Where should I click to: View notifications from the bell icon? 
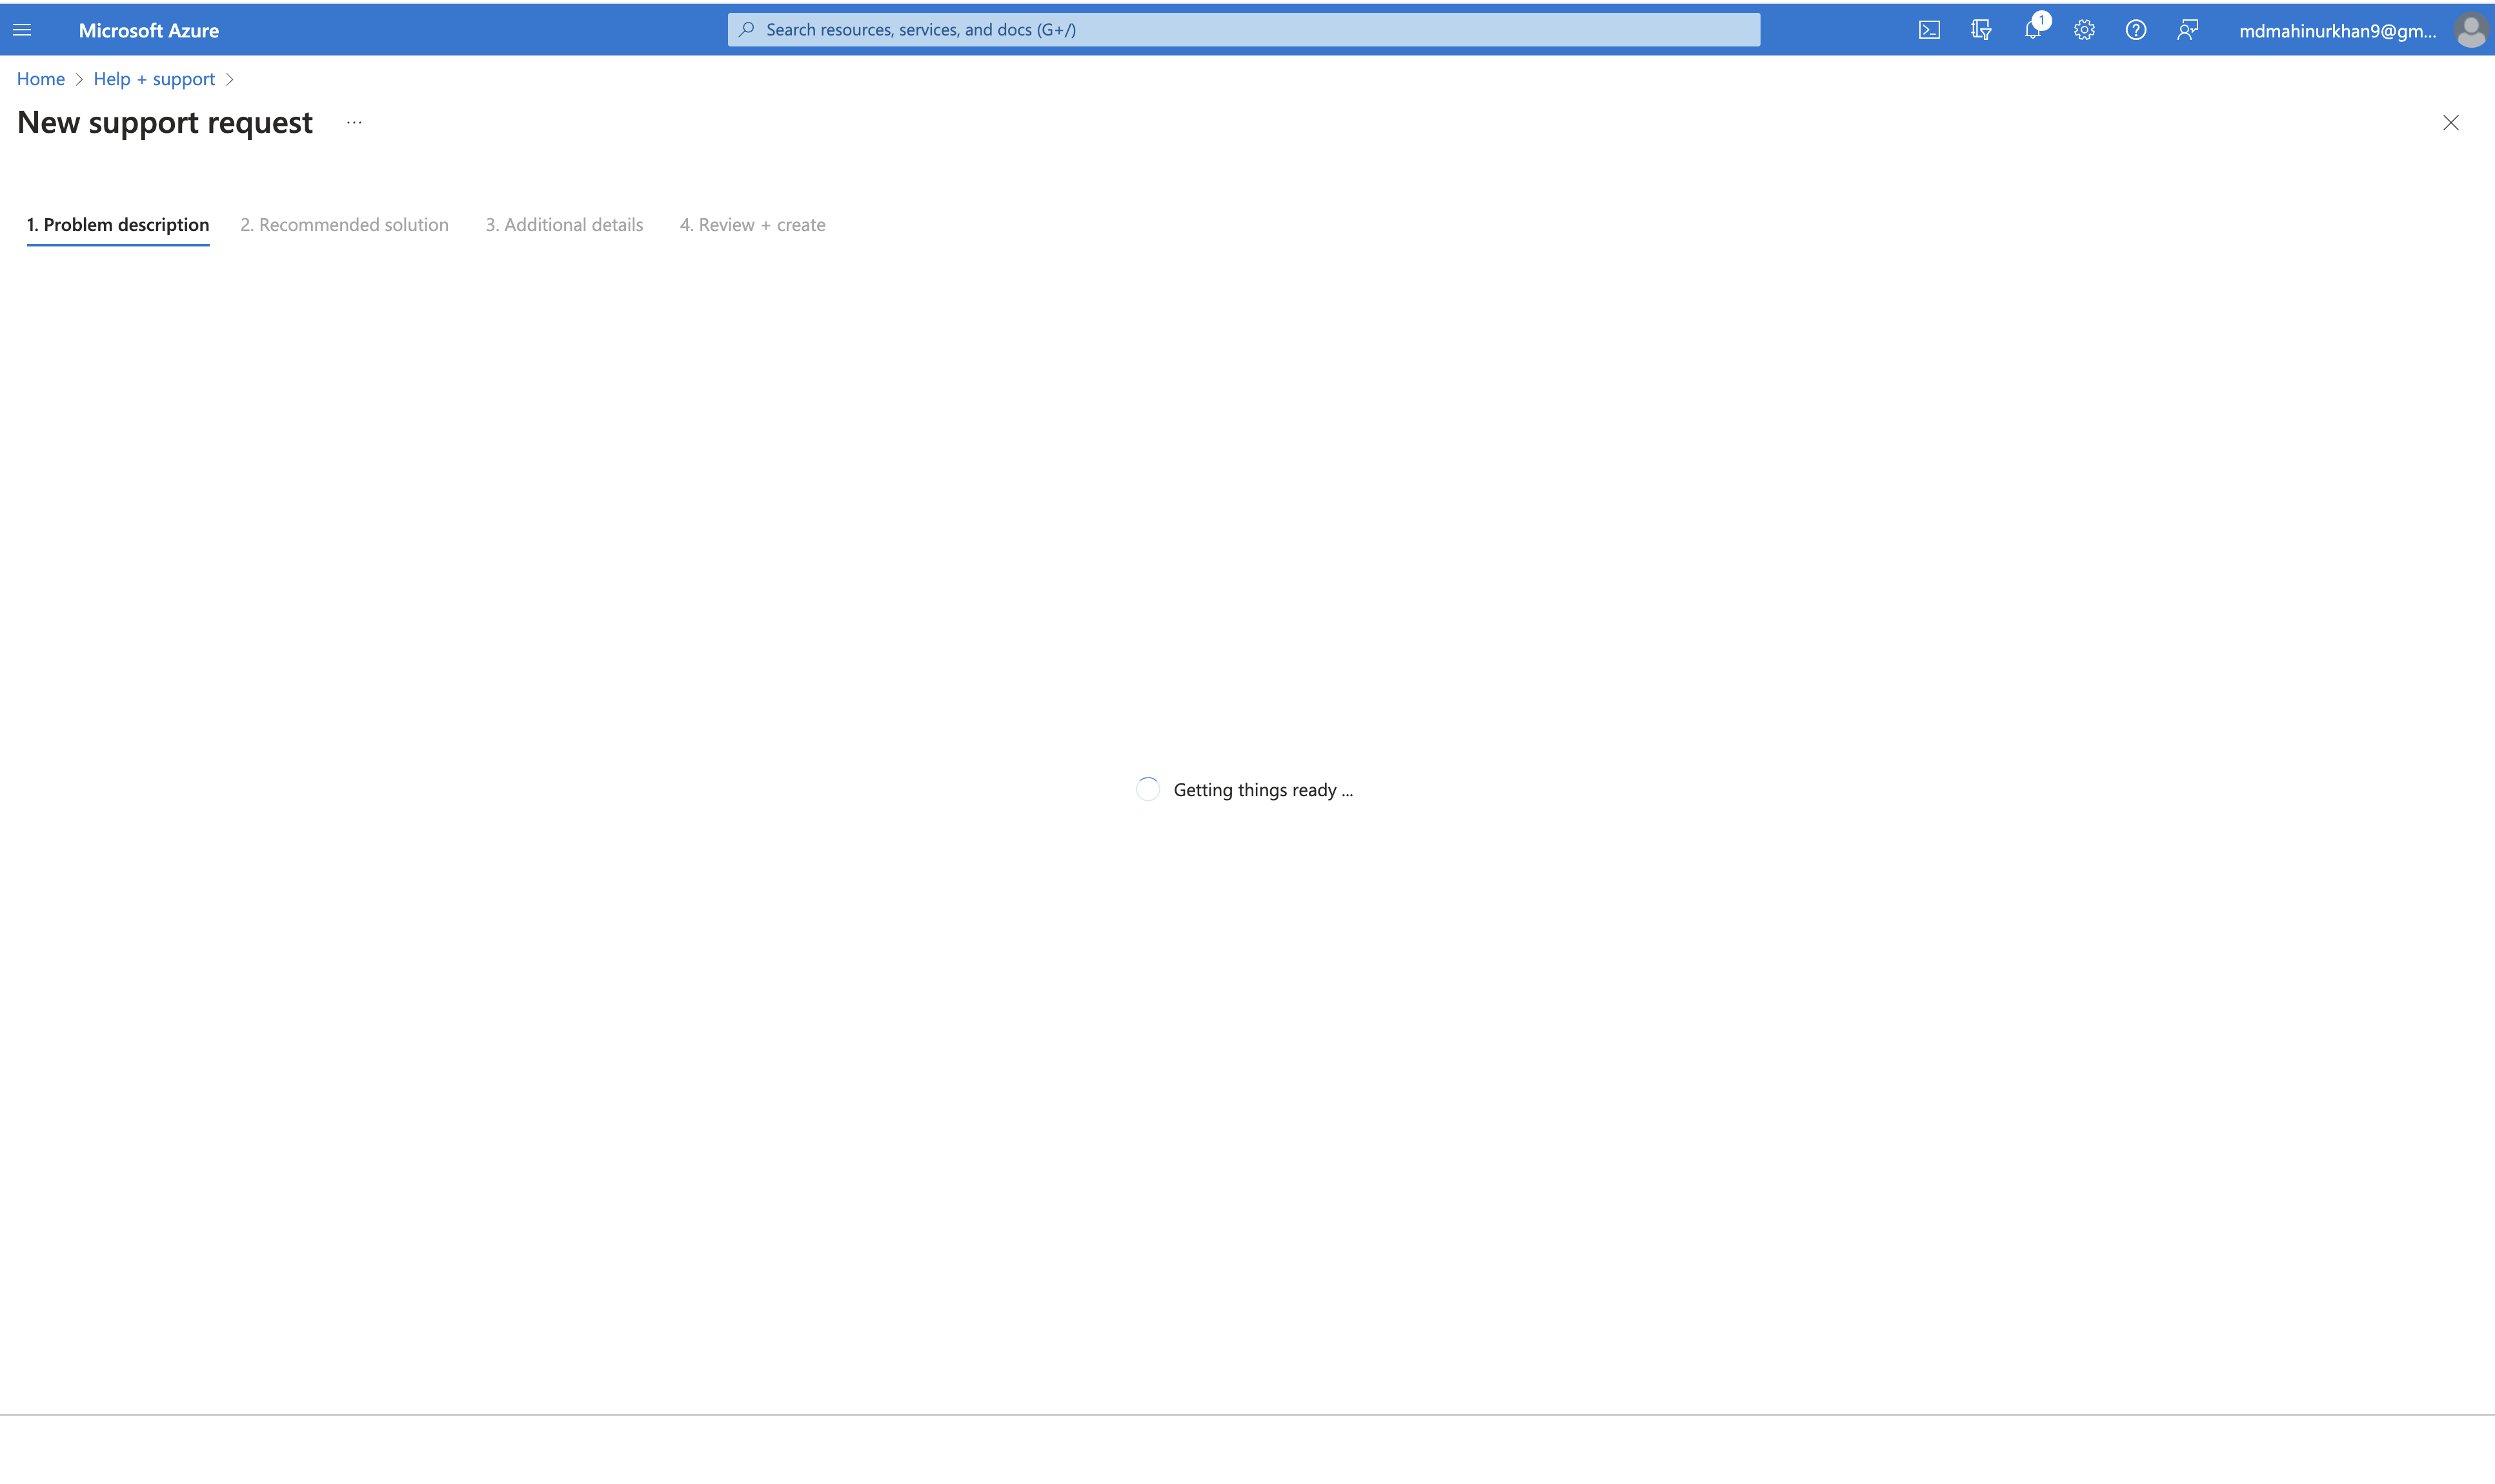[x=2032, y=29]
